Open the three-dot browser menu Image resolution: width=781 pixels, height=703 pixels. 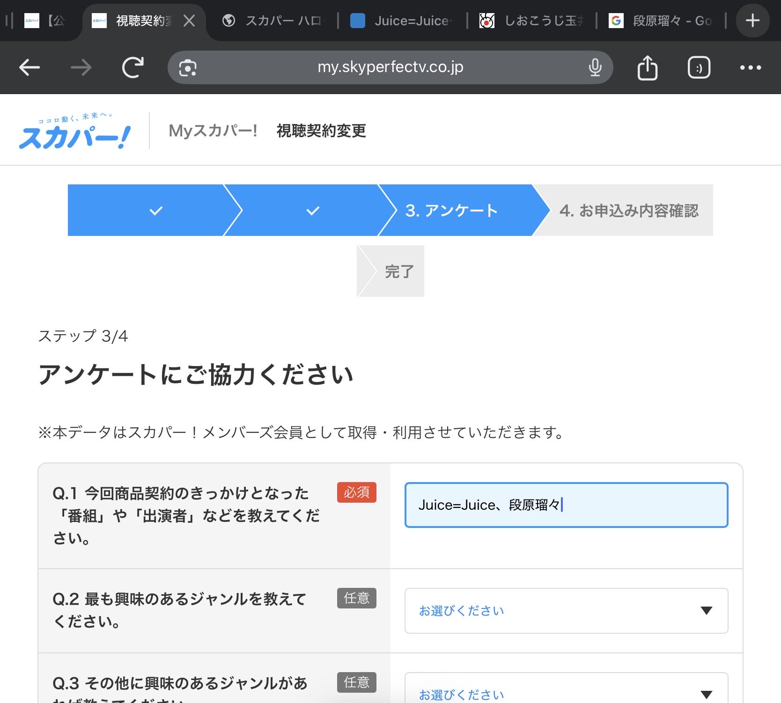[x=750, y=67]
